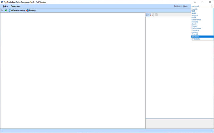
Task: Choose Portuguesa from language list
Action: [202, 28]
